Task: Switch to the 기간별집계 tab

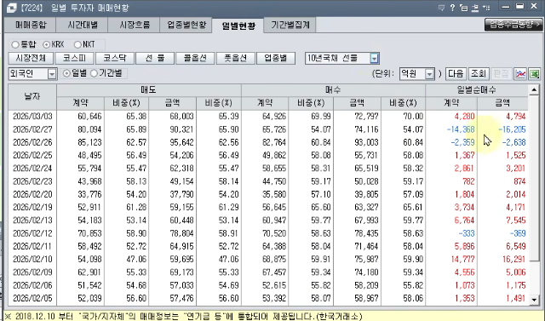Action: coord(290,25)
